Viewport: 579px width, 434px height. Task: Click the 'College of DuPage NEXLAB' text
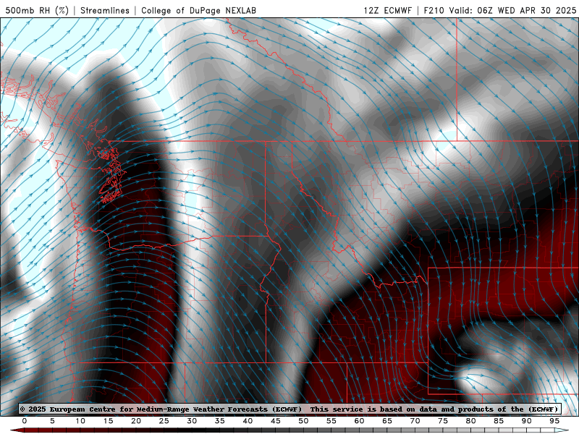[198, 10]
